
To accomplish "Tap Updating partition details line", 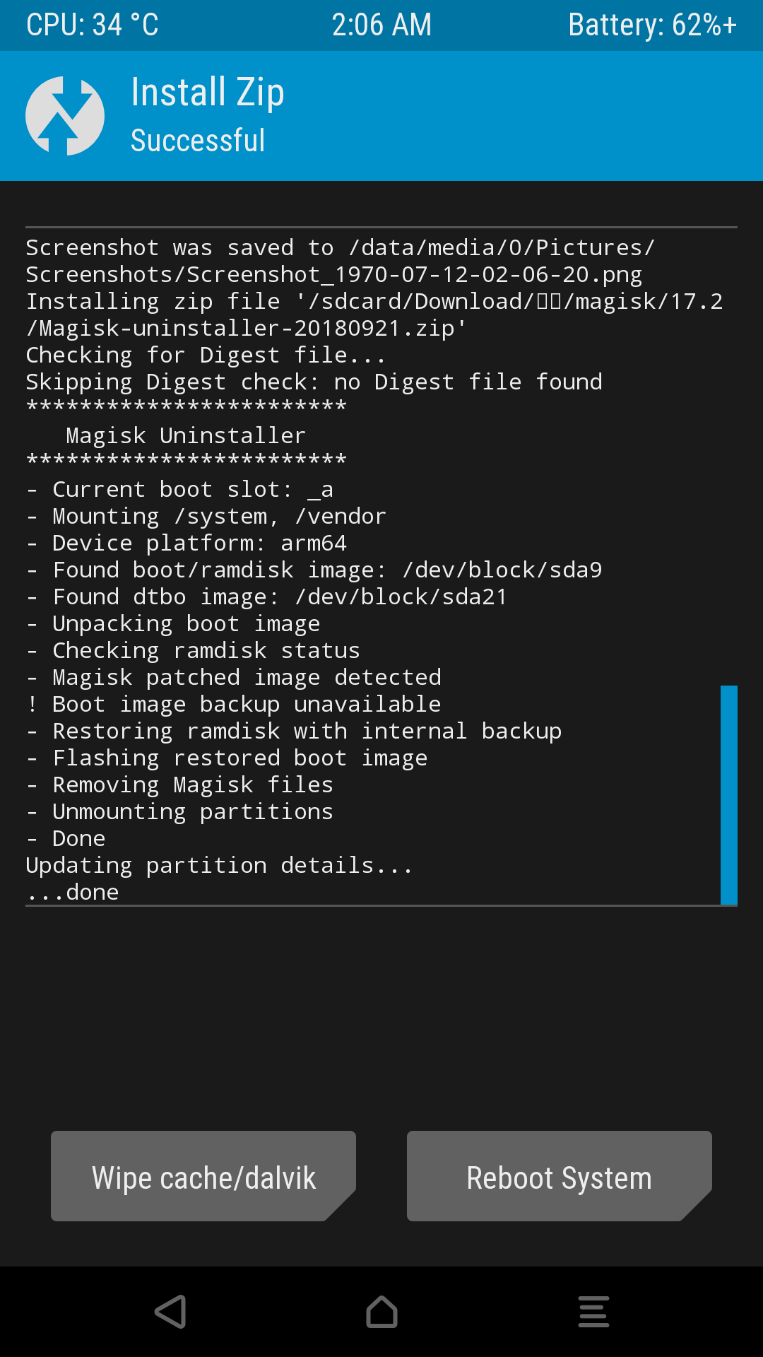I will coord(219,865).
